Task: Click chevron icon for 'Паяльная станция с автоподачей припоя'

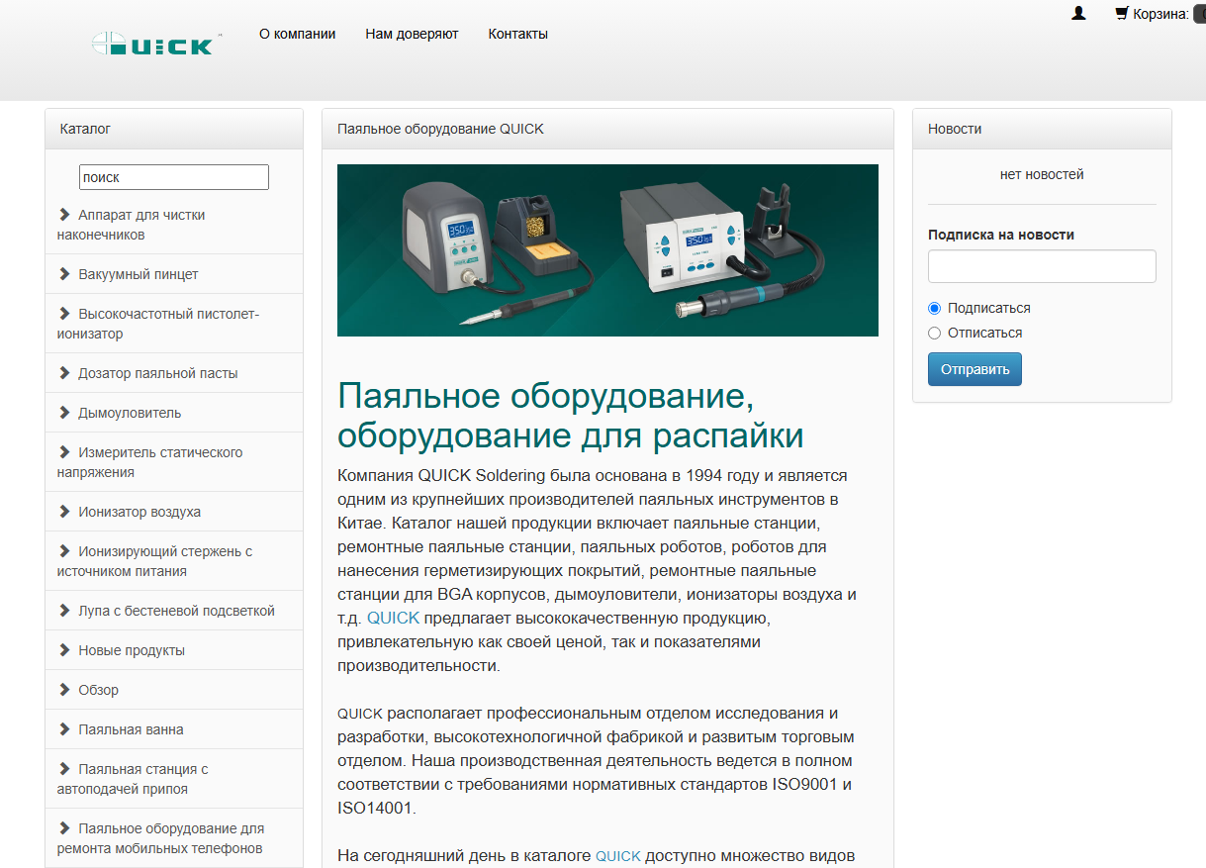Action: pyautogui.click(x=65, y=768)
